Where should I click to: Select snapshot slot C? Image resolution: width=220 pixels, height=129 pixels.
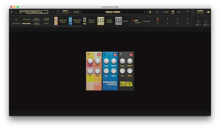coord(178,19)
